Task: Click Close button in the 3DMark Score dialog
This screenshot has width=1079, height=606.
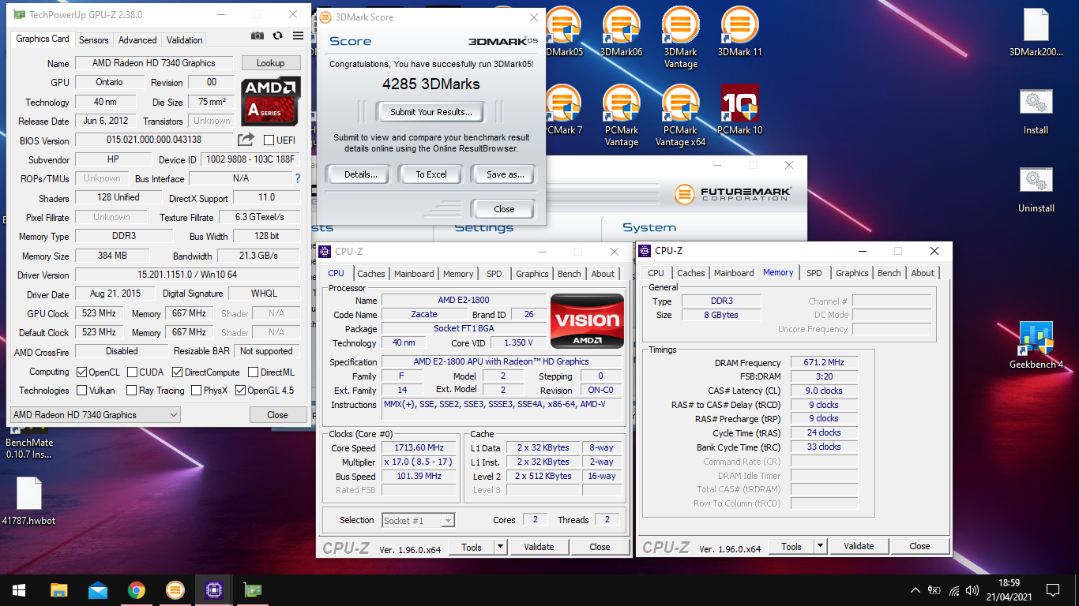Action: [x=504, y=209]
